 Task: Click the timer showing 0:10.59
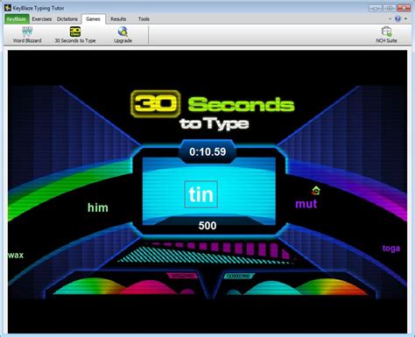click(x=207, y=151)
